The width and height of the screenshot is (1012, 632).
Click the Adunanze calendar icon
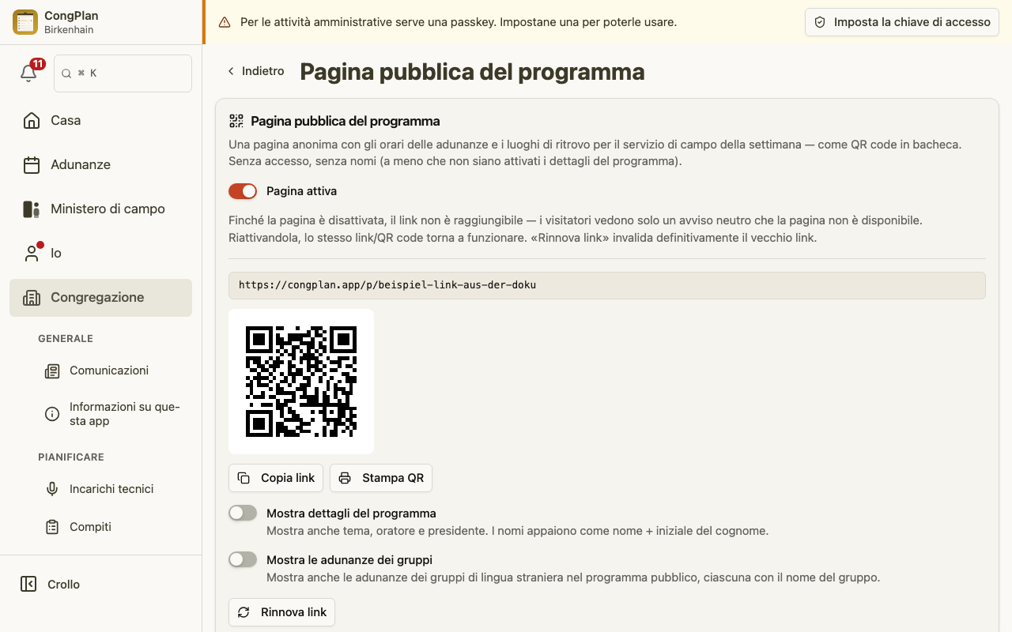coord(32,164)
